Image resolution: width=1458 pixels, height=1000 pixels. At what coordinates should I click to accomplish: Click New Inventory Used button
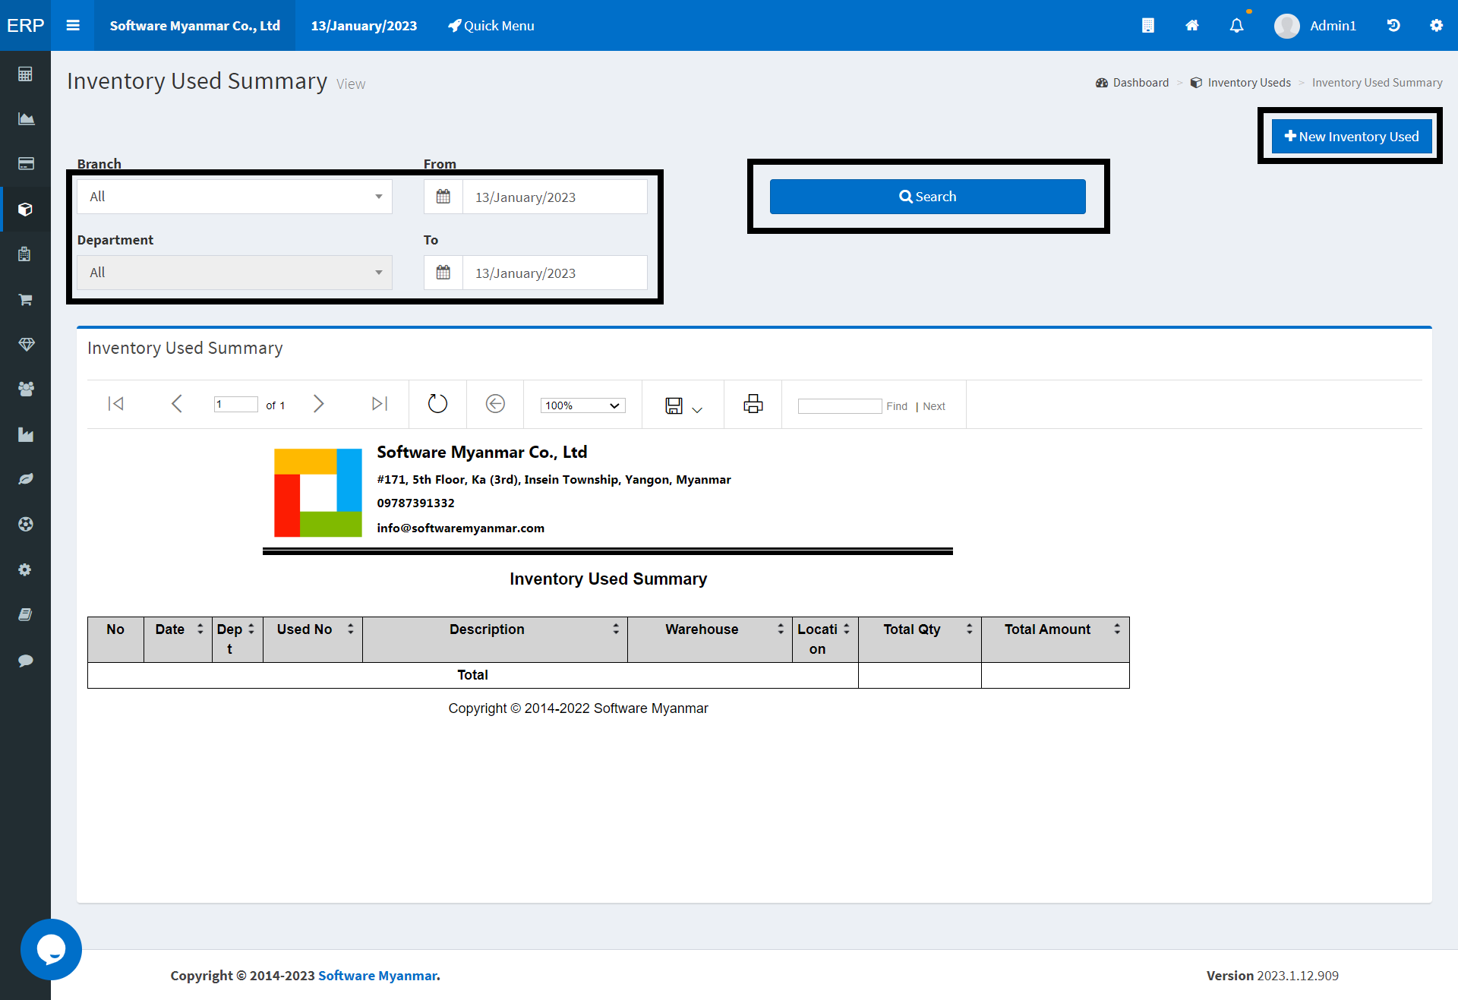click(x=1352, y=137)
